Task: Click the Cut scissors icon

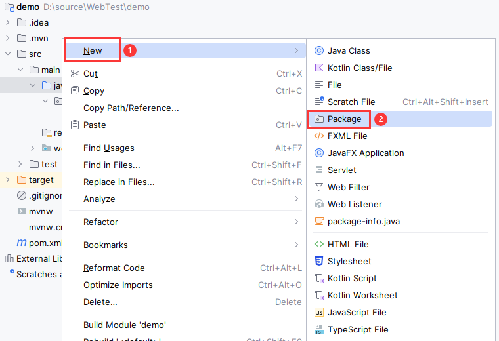Action: click(74, 74)
